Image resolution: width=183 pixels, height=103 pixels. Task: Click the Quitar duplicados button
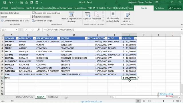[42, 17]
